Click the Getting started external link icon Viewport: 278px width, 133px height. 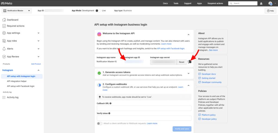coord(200,78)
